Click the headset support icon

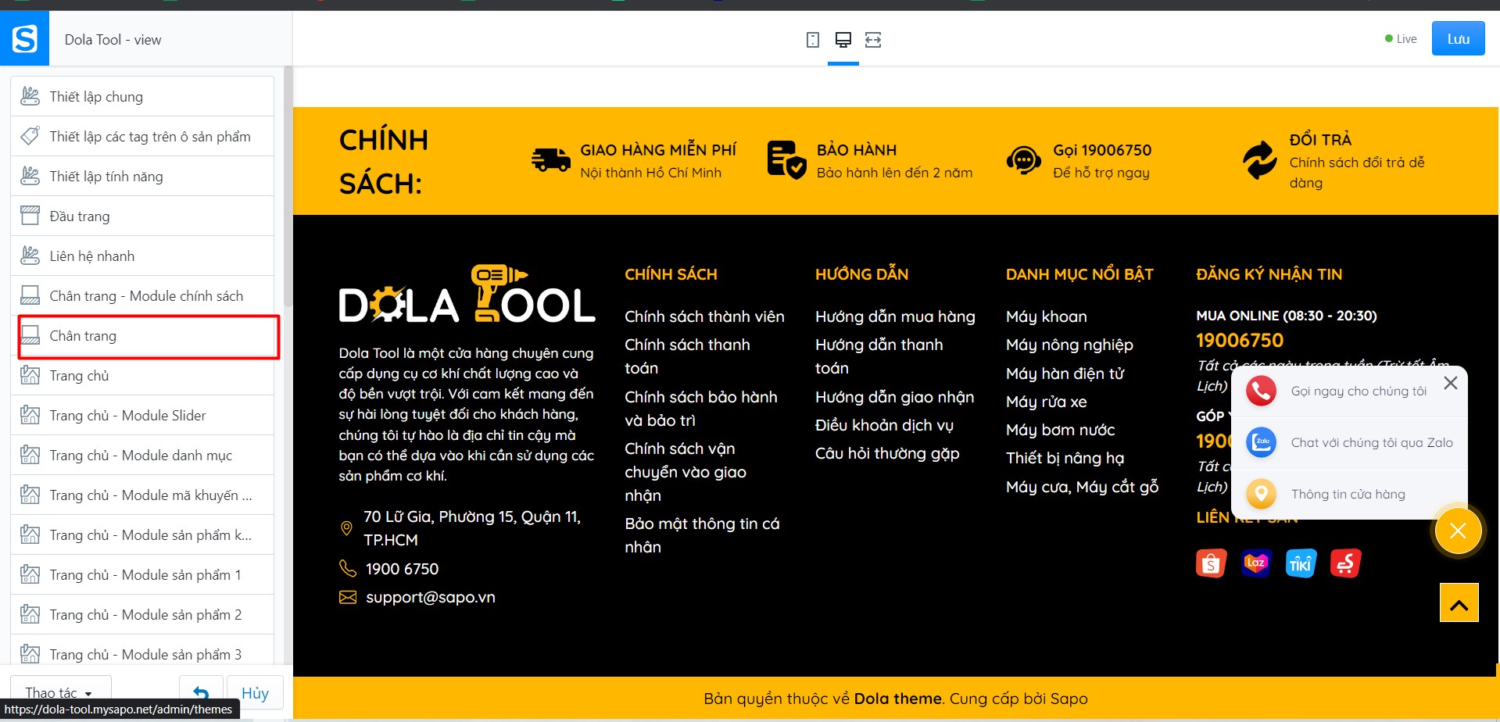coord(1023,160)
